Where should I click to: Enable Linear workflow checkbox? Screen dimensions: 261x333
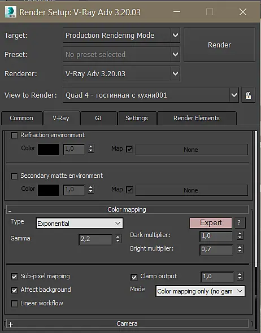pos(14,304)
